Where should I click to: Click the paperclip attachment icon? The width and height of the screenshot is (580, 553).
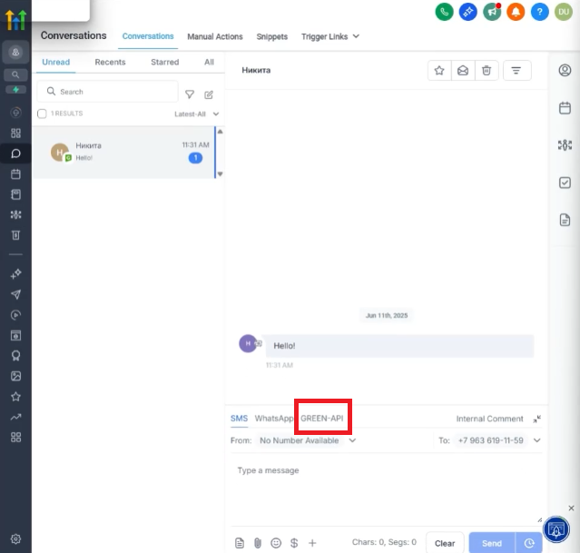(x=258, y=543)
